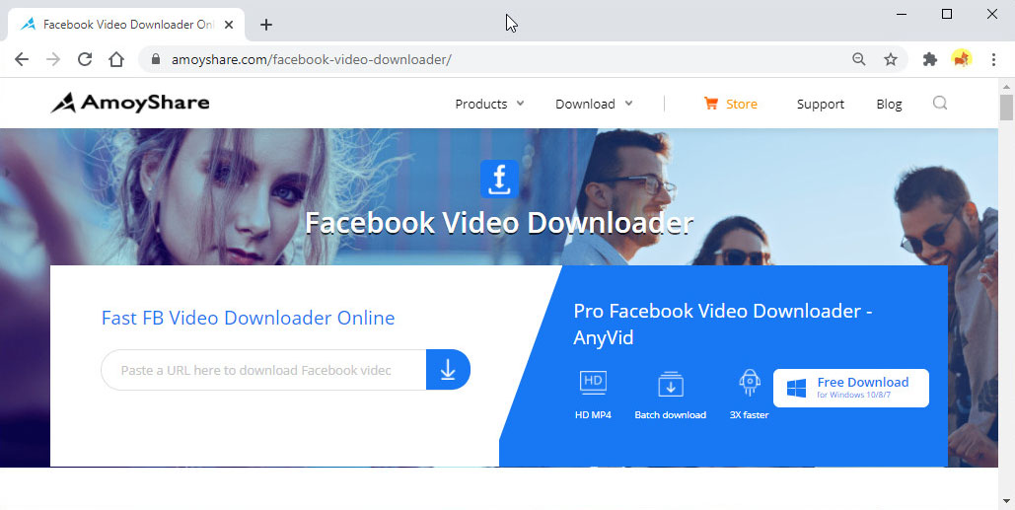Click Free Download for Windows button
The width and height of the screenshot is (1015, 510).
(850, 388)
